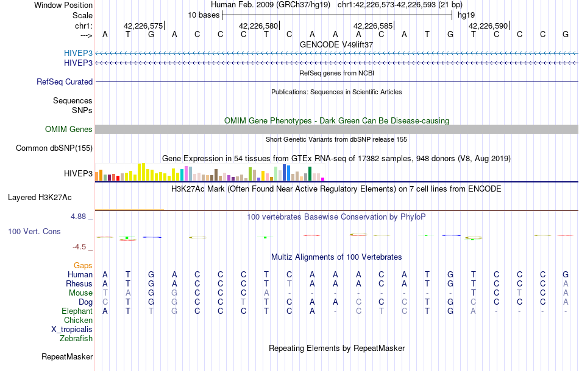Select the Human alignment row label
Viewport: 579px width, 371px height.
(80, 274)
